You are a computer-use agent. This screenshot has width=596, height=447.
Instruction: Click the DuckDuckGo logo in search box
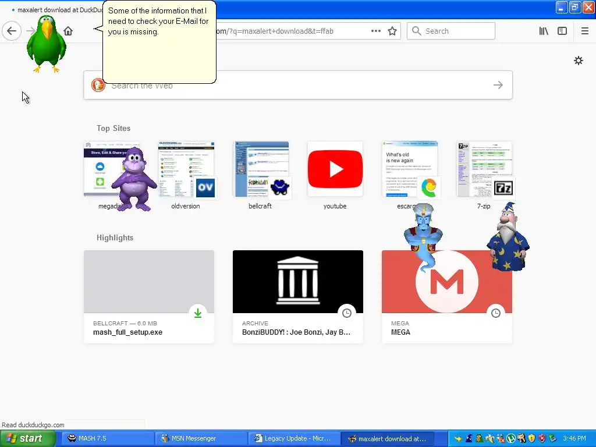[98, 85]
